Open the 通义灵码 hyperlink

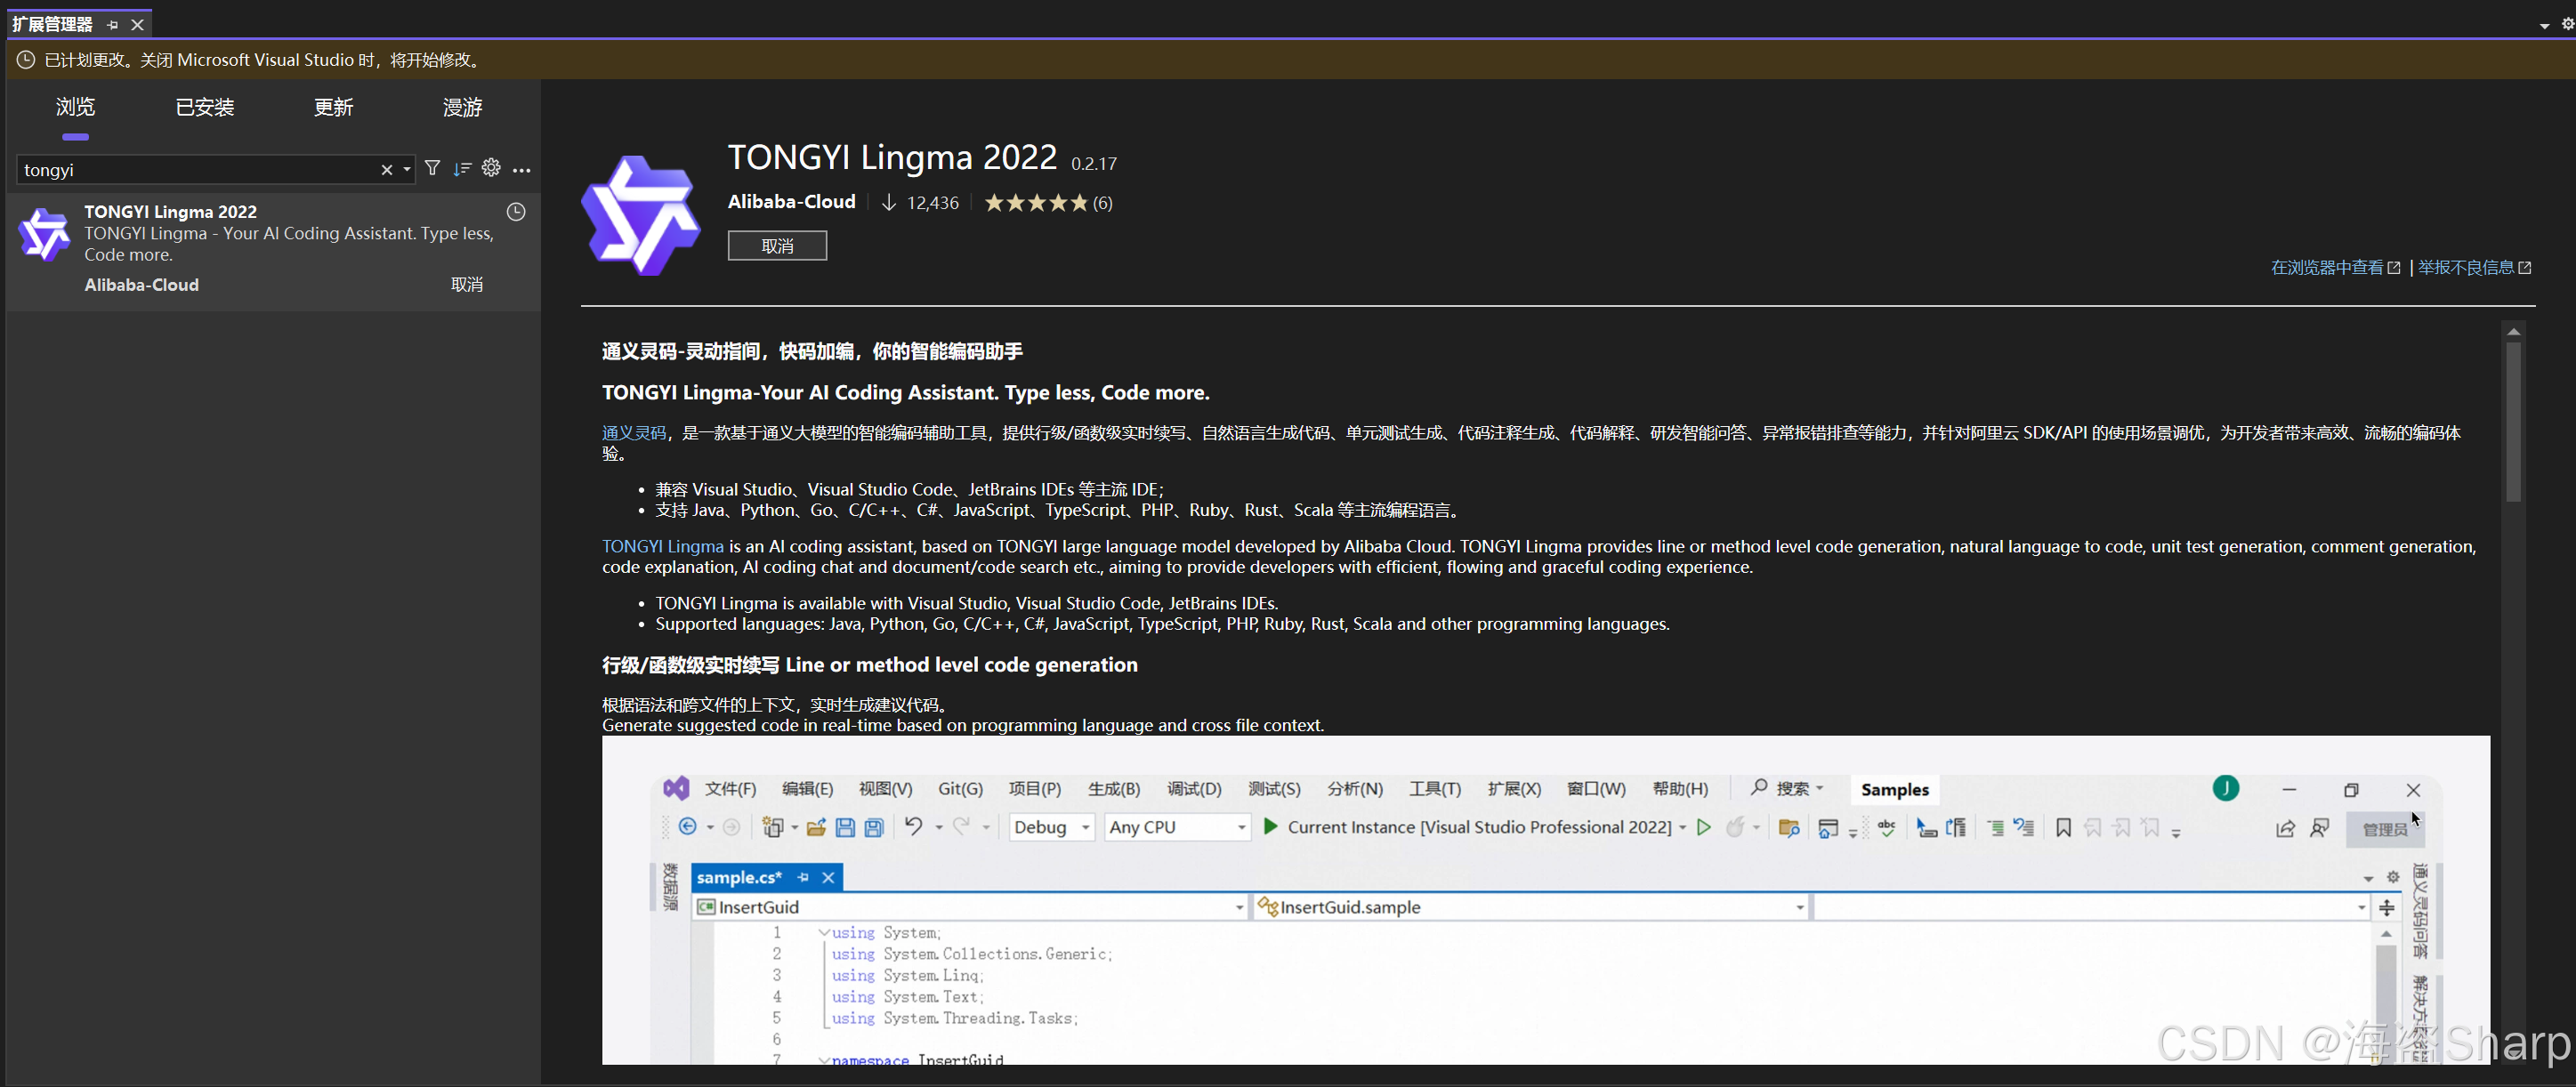pyautogui.click(x=634, y=433)
